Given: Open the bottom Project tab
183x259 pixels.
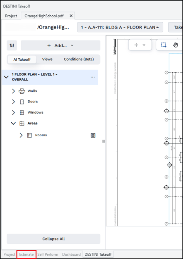Looking at the screenshot, I should click(9, 254).
